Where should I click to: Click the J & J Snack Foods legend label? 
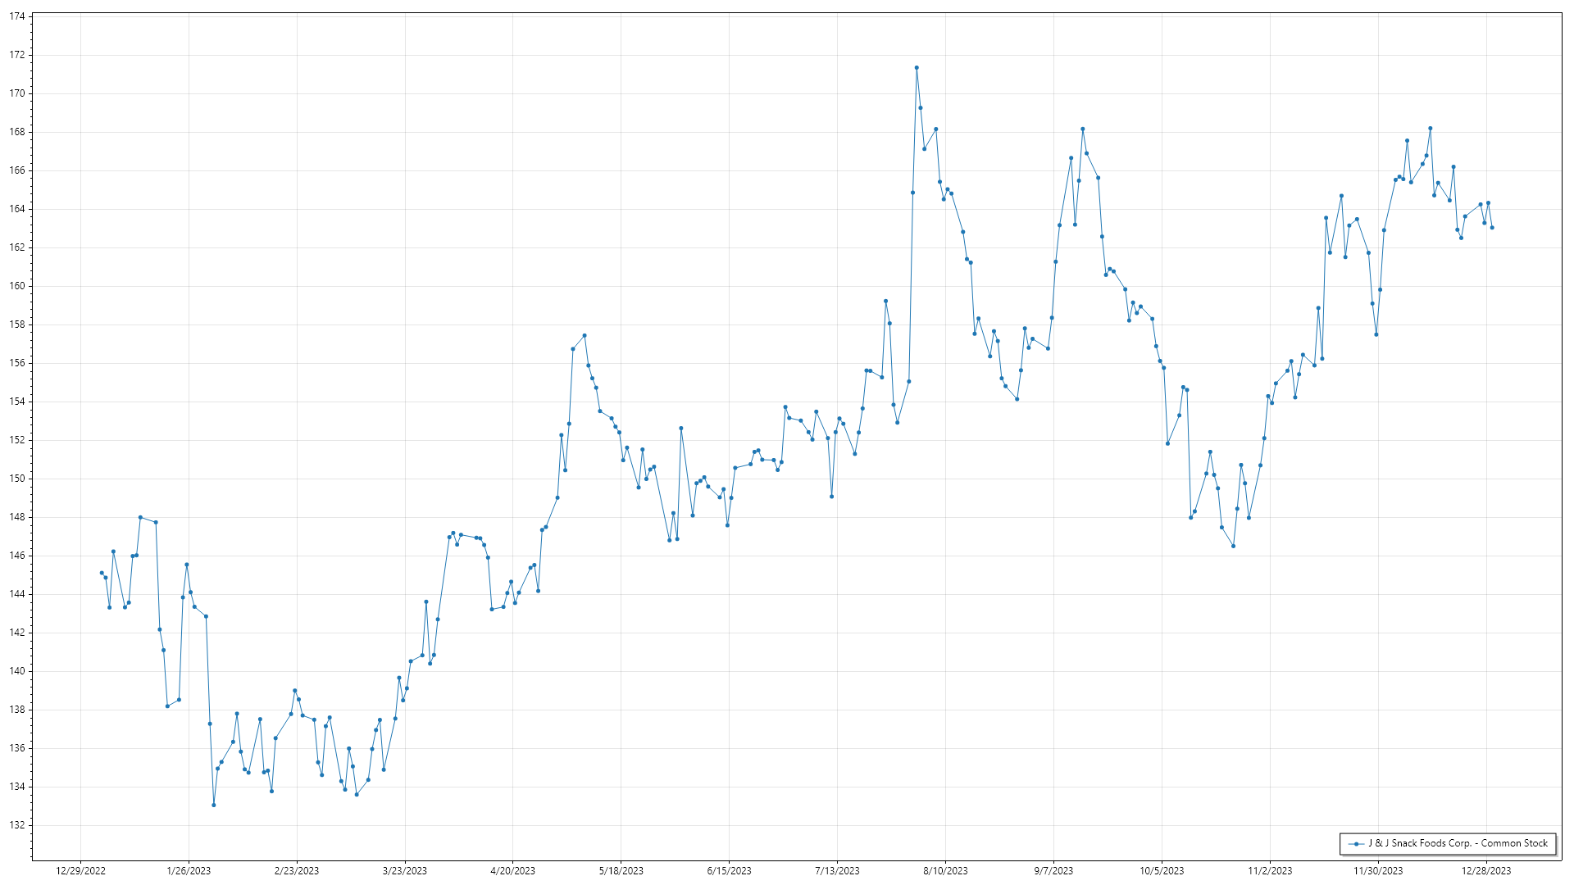click(1458, 843)
